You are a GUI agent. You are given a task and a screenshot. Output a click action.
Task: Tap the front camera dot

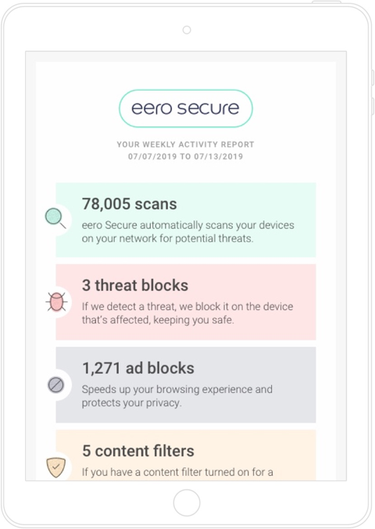coord(187,30)
